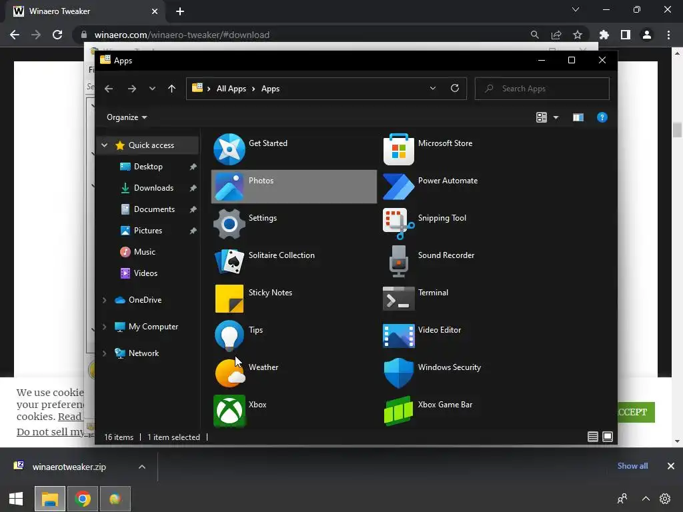Open the Settings gear app icon

click(x=229, y=224)
